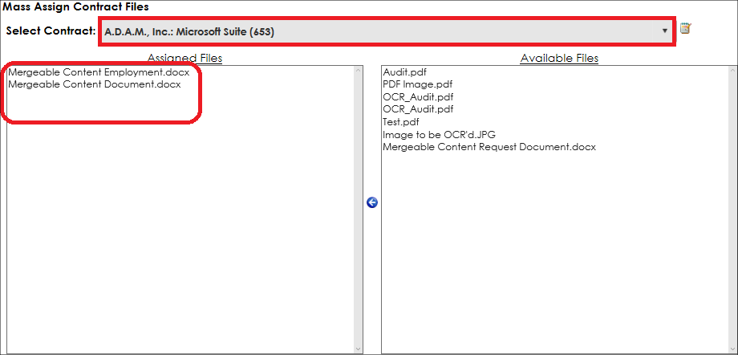This screenshot has width=738, height=355.
Task: Expand the Select Contract dropdown arrow
Action: [x=664, y=31]
